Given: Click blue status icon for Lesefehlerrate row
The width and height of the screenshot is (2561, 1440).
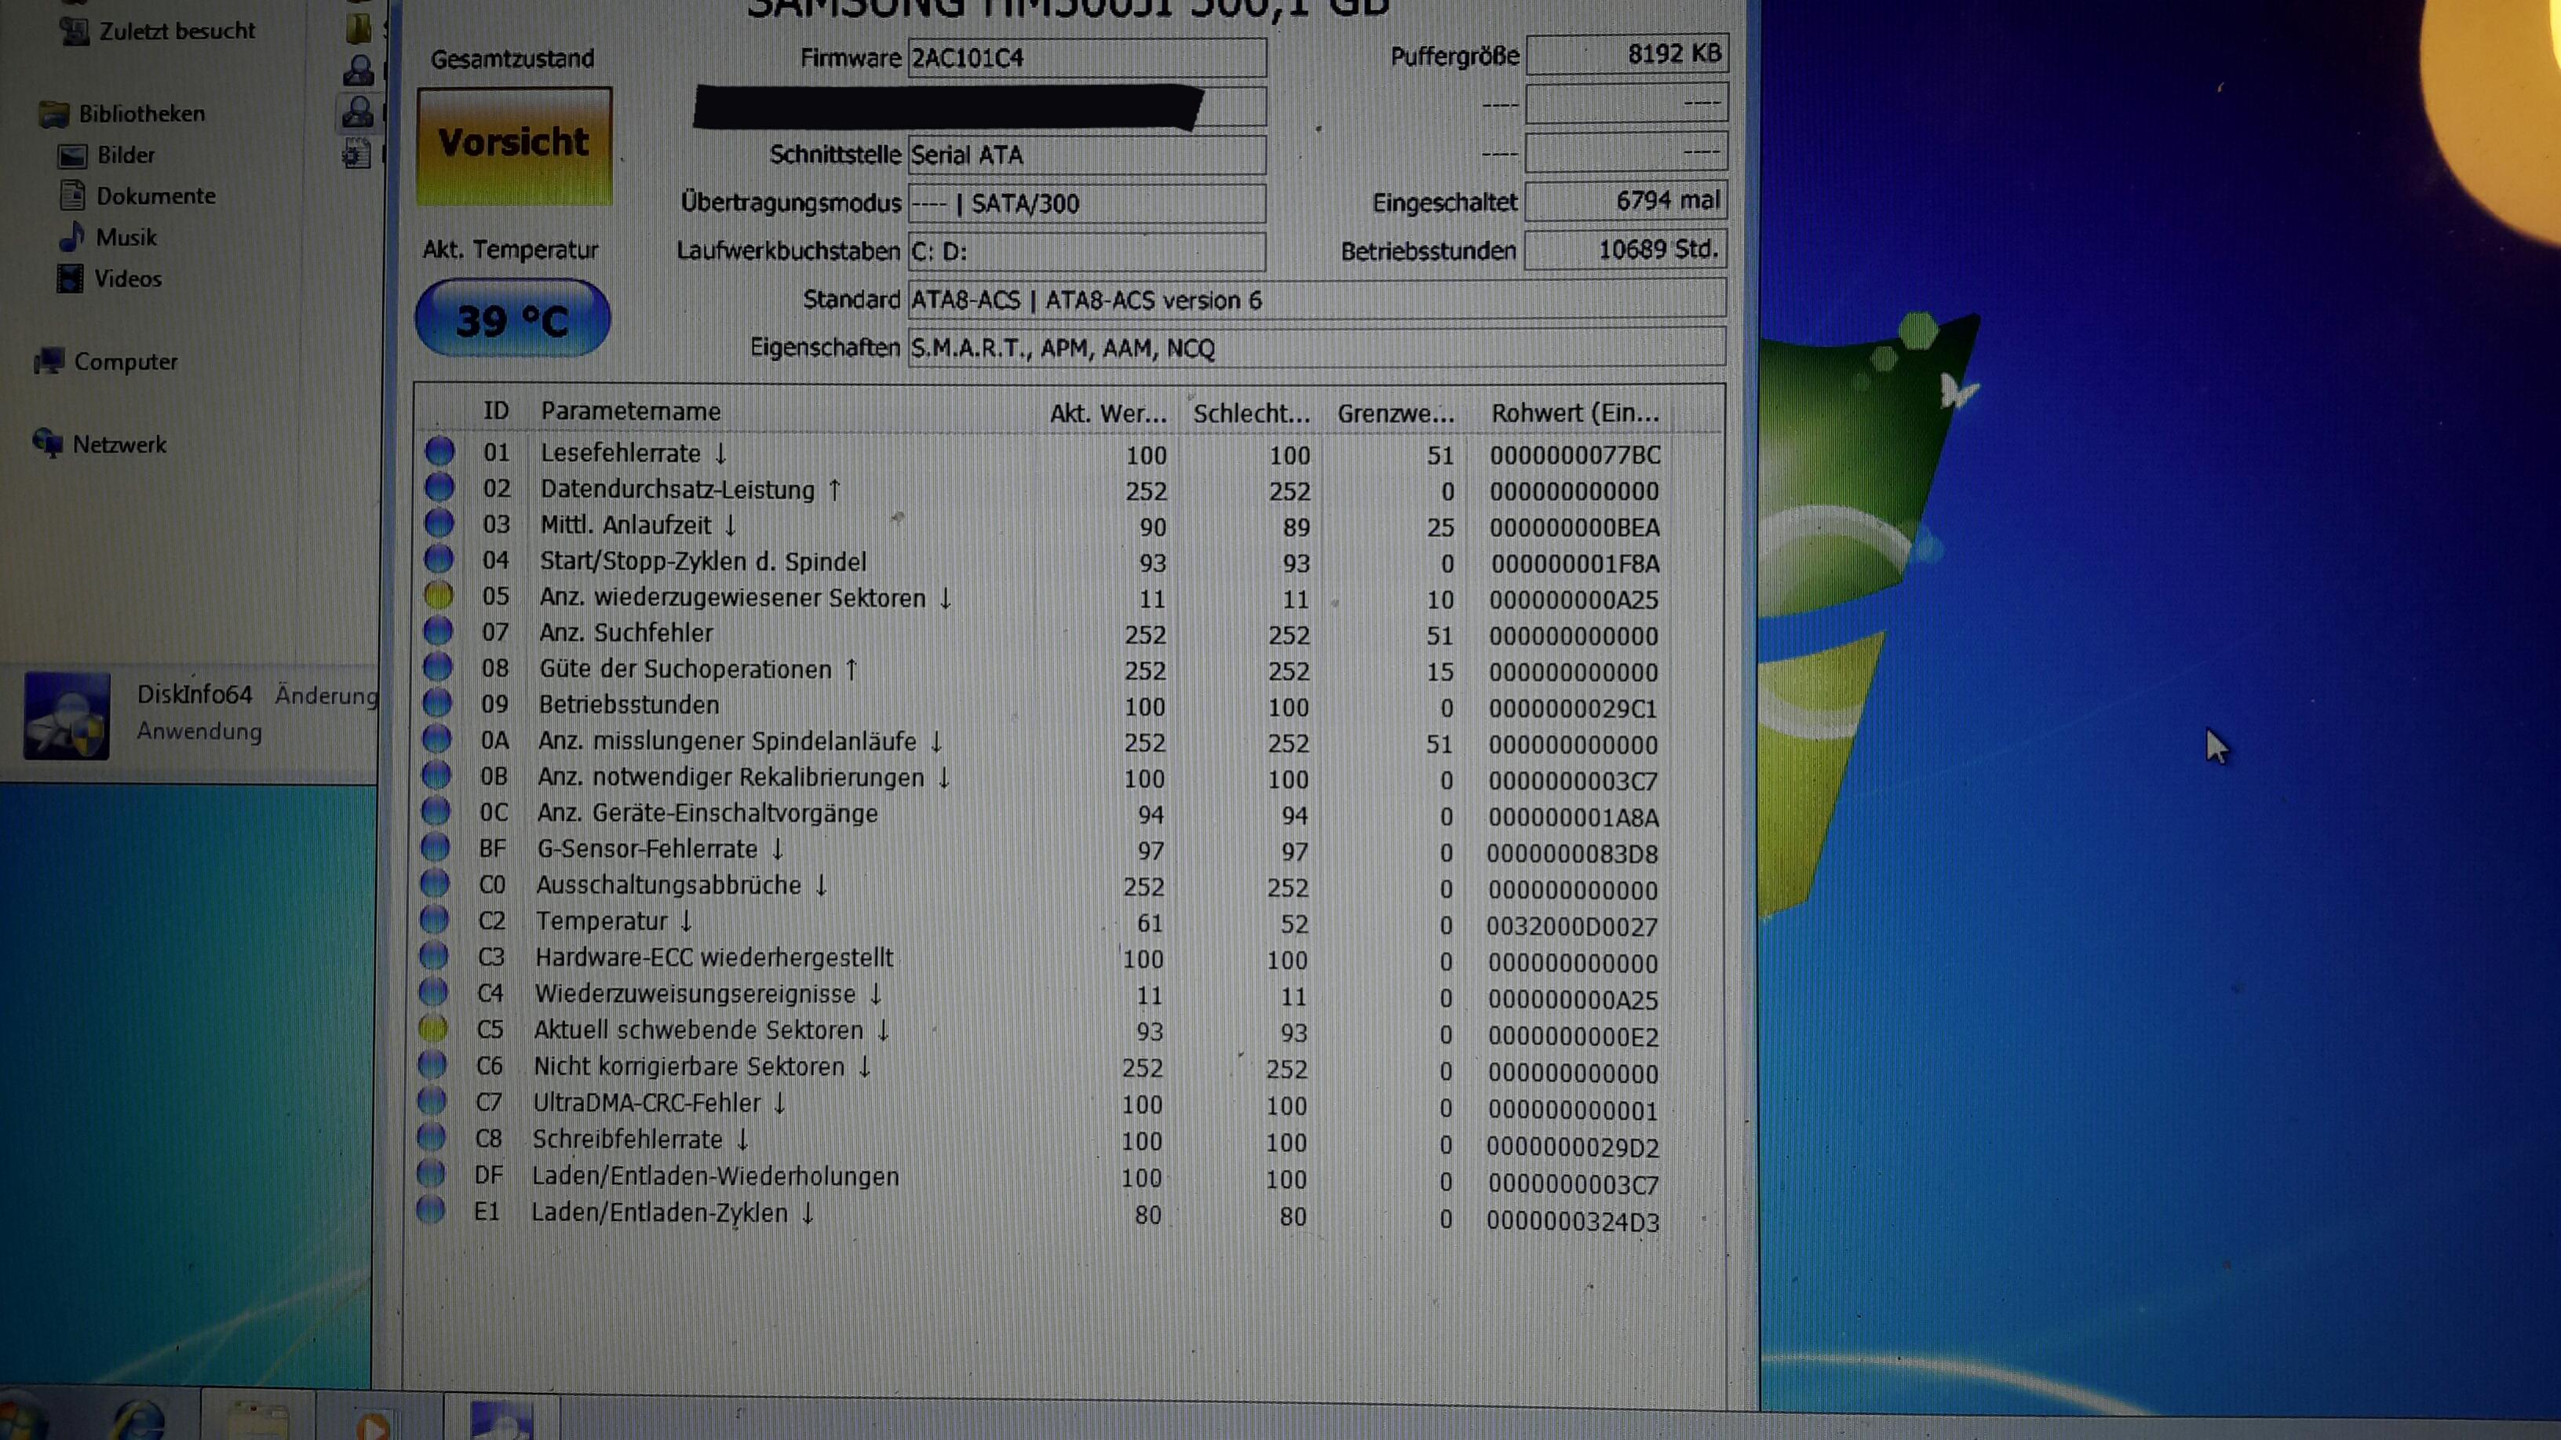Looking at the screenshot, I should click(x=440, y=451).
